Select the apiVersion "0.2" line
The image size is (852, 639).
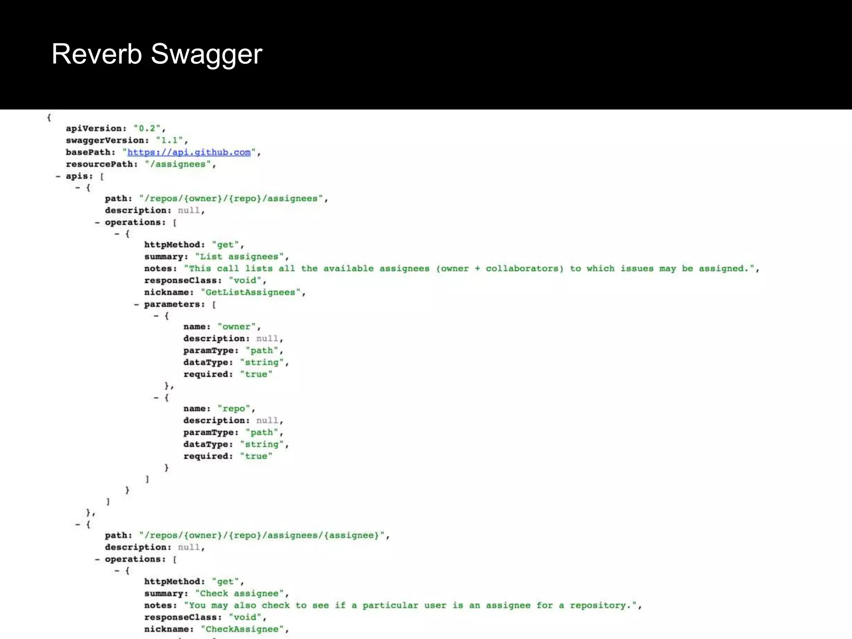(116, 129)
